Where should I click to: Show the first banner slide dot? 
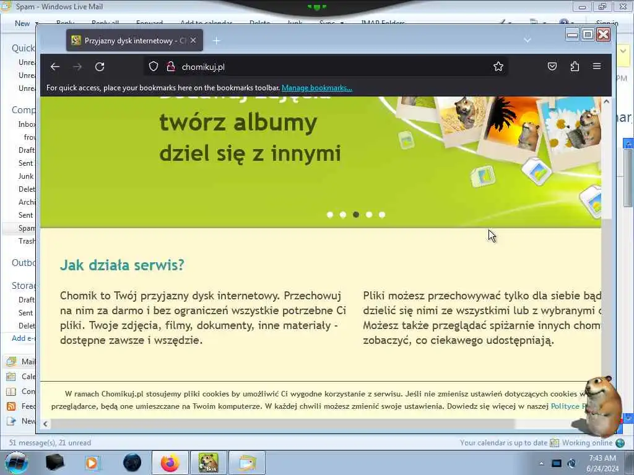coord(330,215)
